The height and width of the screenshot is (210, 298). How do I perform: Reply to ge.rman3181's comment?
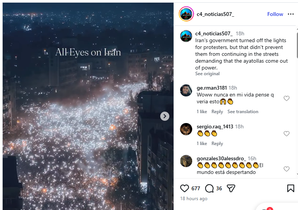coord(217,112)
